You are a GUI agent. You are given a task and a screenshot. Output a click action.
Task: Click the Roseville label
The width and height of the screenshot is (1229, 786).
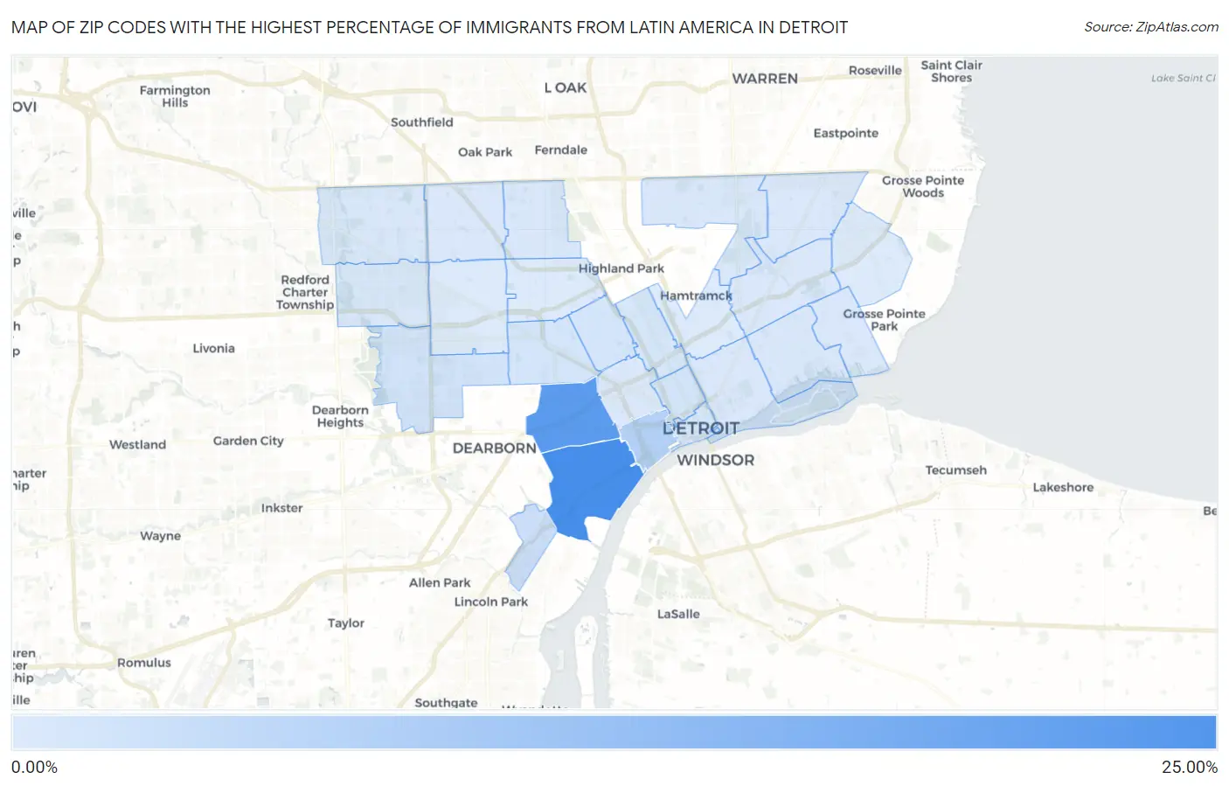click(875, 70)
